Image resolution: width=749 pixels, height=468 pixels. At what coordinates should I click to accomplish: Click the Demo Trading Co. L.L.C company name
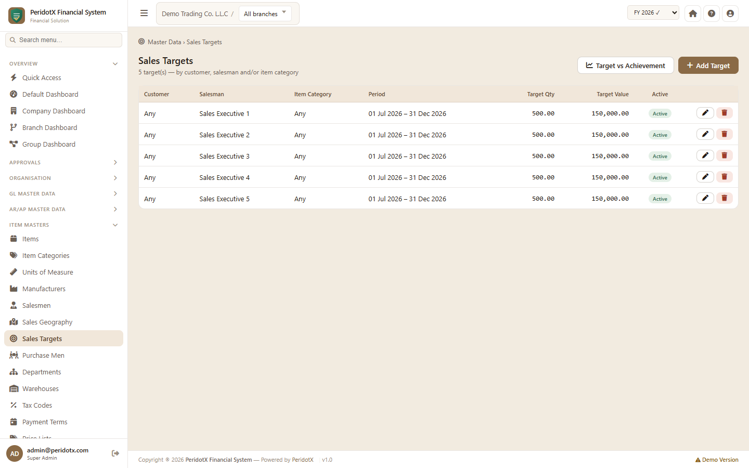[x=195, y=14]
